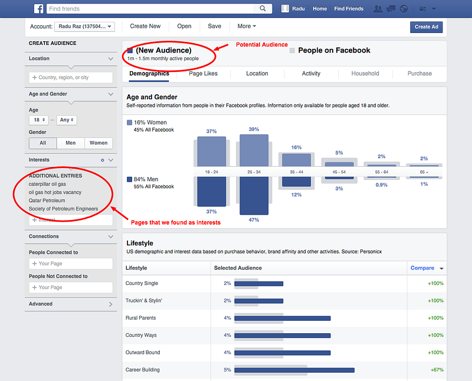Screen dimensions: 472x381
Task: Toggle the New Audience blue checkbox
Action: tap(130, 50)
